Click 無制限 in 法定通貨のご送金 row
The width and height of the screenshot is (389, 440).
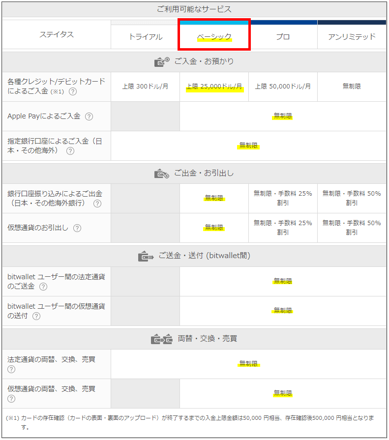[x=283, y=281]
